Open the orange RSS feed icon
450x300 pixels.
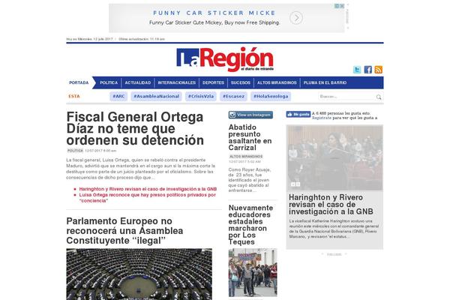(378, 70)
